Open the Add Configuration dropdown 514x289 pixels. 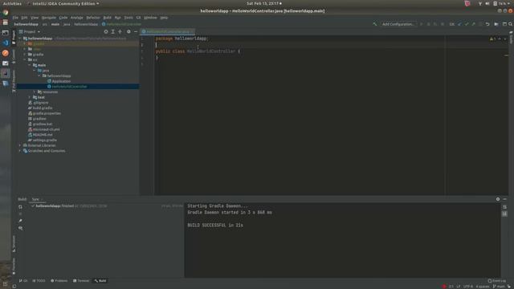click(398, 24)
